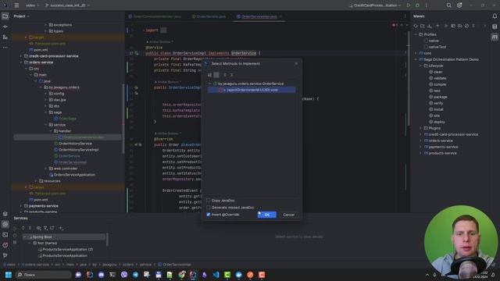
Task: Expand the config package in project tree
Action: (x=45, y=94)
